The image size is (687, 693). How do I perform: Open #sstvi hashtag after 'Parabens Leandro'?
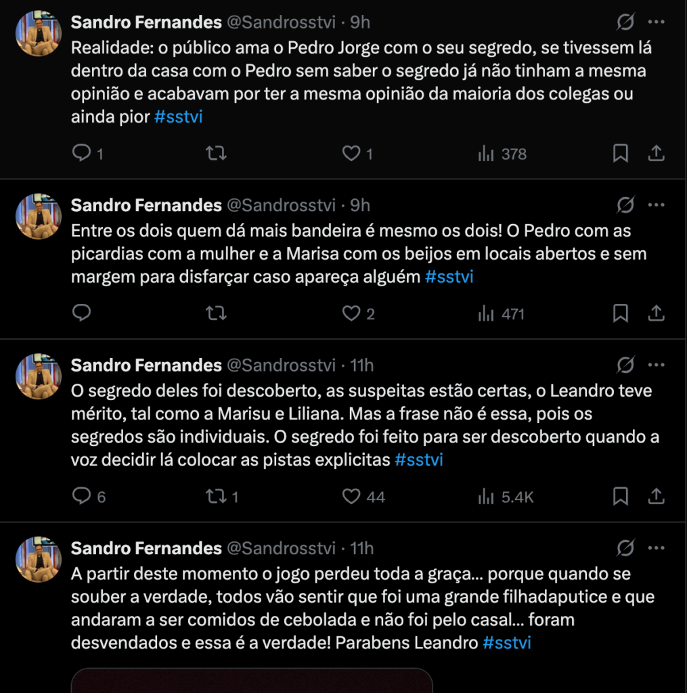click(507, 643)
